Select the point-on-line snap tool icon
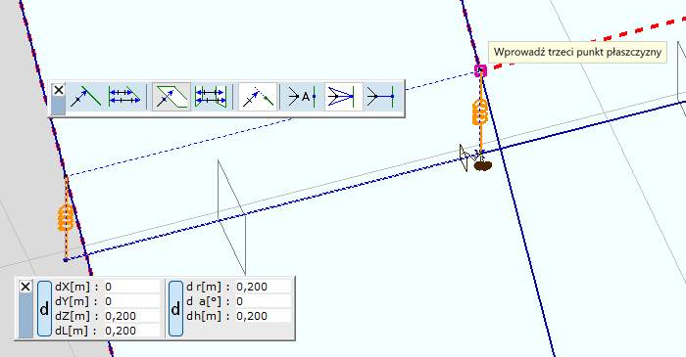 pyautogui.click(x=85, y=97)
